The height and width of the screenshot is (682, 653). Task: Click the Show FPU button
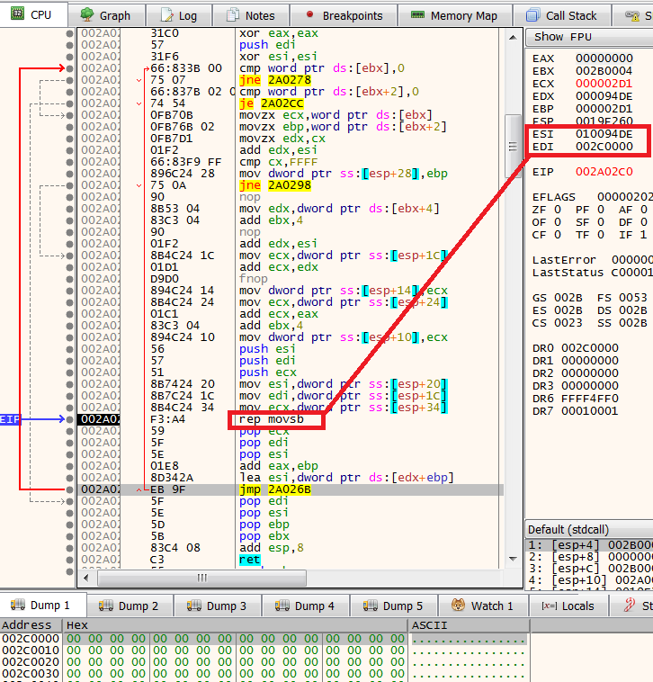pos(589,37)
